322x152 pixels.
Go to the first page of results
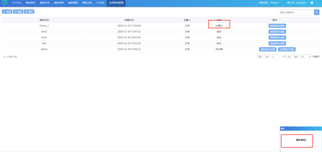pyautogui.click(x=260, y=57)
